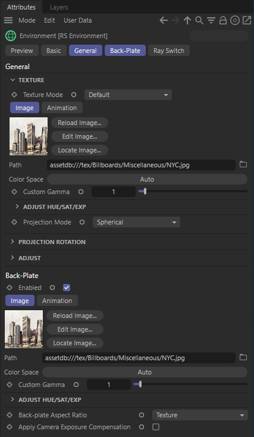This screenshot has width=254, height=437.
Task: Click the Texture Custom Gamma slider handle
Action: [x=145, y=191]
